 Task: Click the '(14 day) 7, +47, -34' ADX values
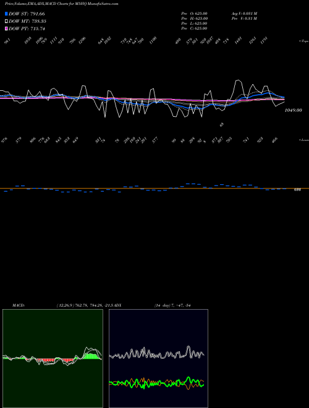tap(172, 305)
